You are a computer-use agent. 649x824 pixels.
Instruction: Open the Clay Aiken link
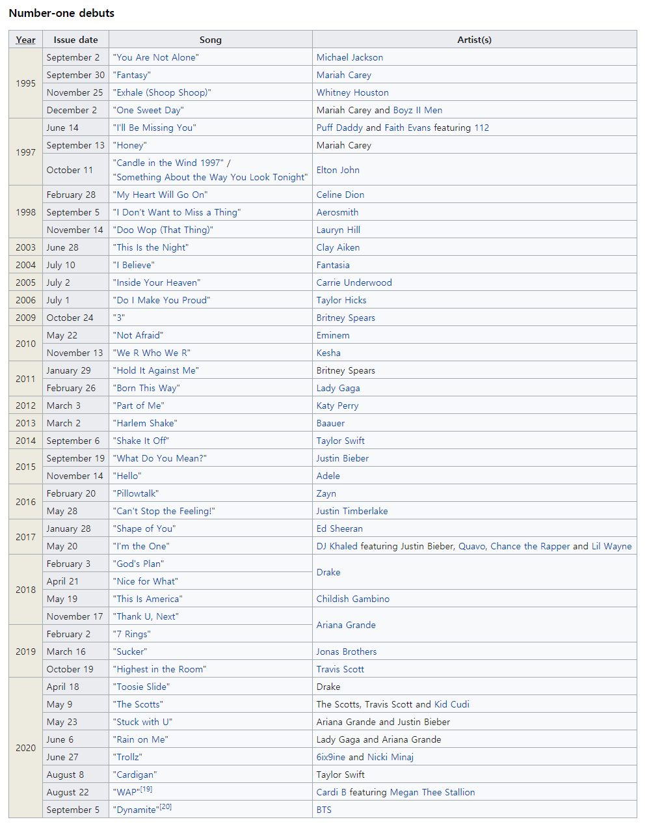[338, 247]
